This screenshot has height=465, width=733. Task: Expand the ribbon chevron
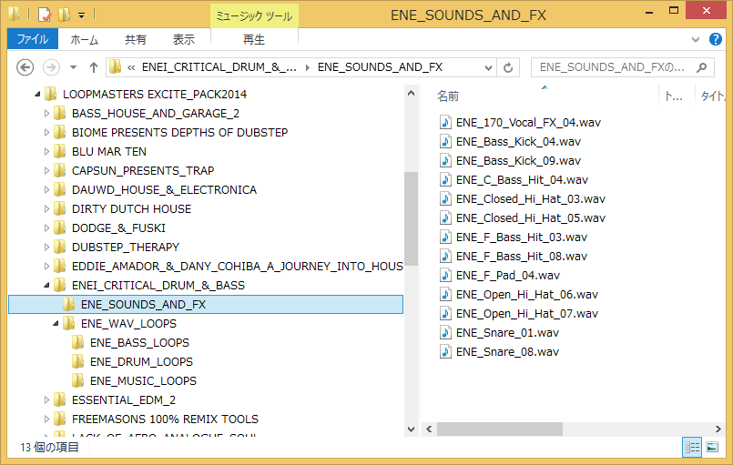pos(696,40)
